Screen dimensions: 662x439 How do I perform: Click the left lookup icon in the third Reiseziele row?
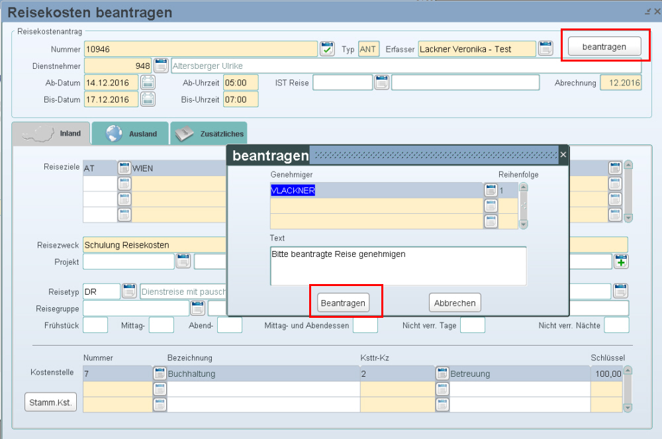124,199
